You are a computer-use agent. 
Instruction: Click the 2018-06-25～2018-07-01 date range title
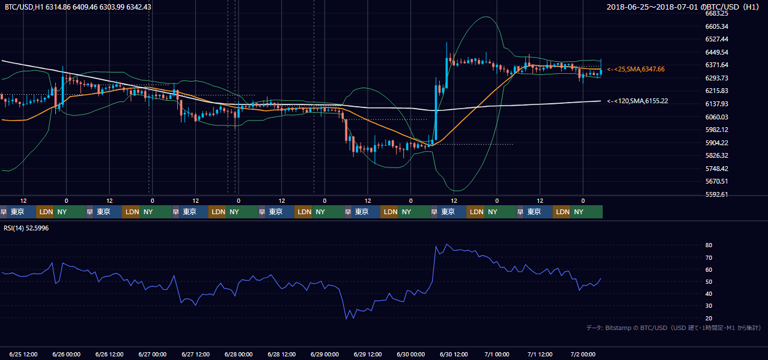point(684,7)
